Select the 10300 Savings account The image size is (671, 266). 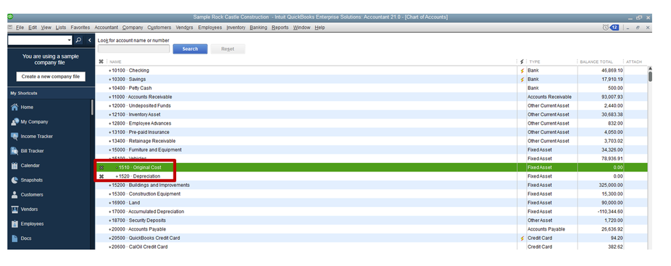point(371,79)
